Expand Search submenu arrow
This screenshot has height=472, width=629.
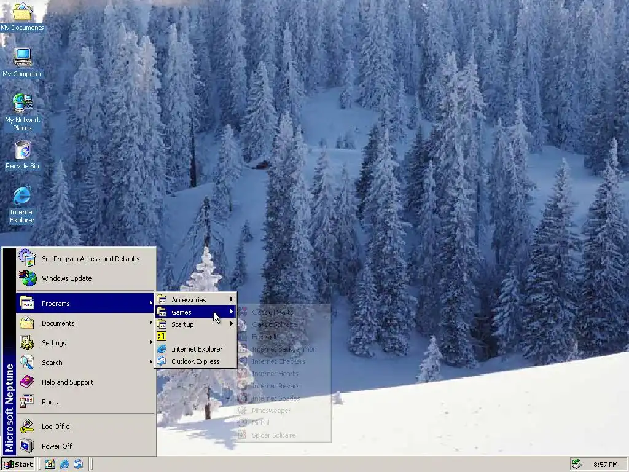(151, 362)
